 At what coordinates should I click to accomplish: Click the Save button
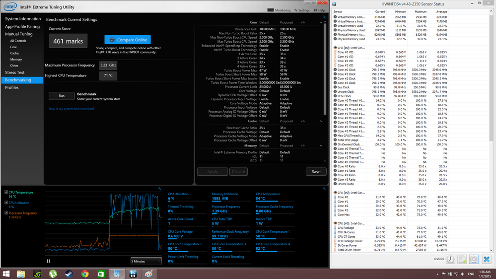316,172
